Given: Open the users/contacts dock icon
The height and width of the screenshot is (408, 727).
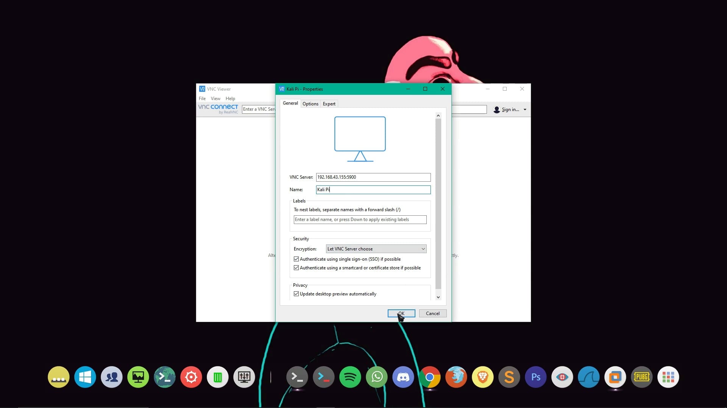Looking at the screenshot, I should pyautogui.click(x=112, y=377).
